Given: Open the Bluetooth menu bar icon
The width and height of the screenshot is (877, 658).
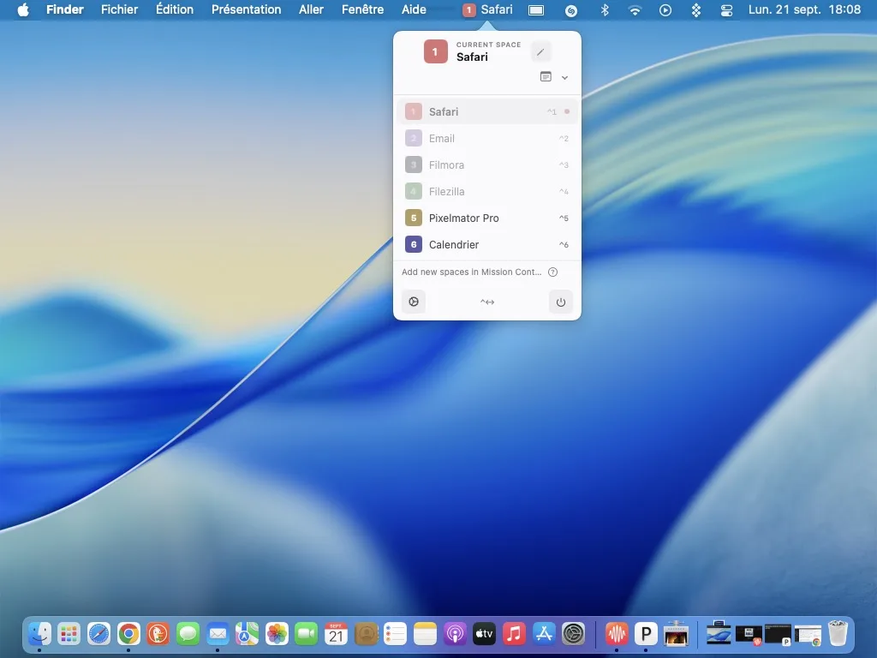Looking at the screenshot, I should 605,9.
